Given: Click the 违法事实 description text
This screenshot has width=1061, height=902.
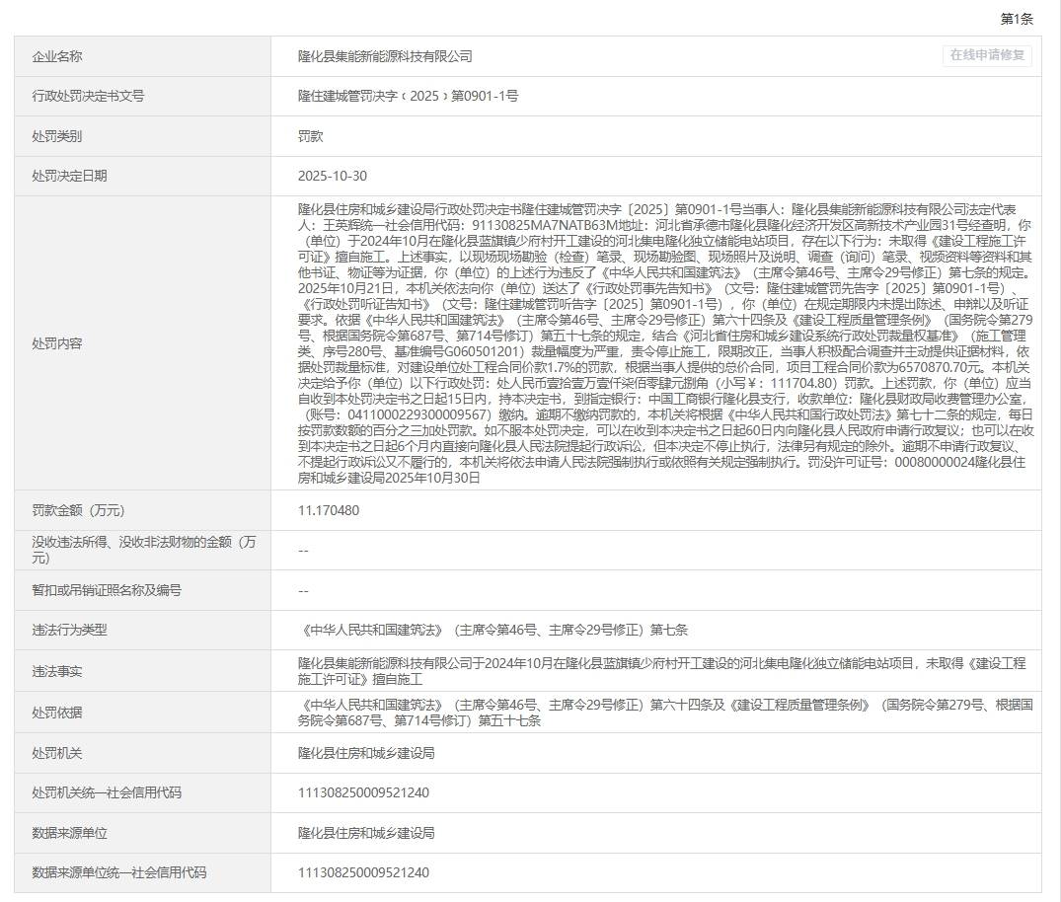Looking at the screenshot, I should 661,670.
